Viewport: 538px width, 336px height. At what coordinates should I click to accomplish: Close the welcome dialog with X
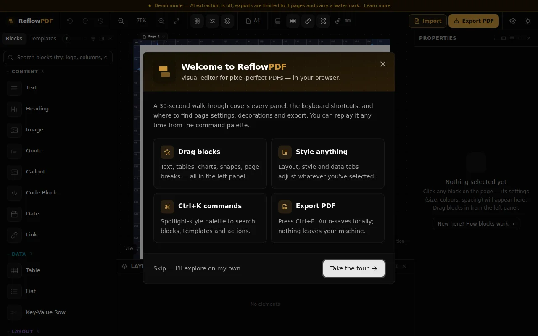point(383,64)
